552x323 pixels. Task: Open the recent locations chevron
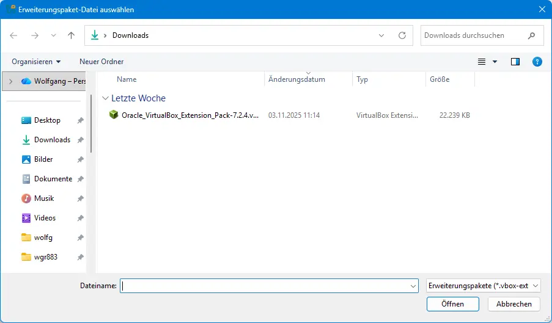(x=54, y=35)
